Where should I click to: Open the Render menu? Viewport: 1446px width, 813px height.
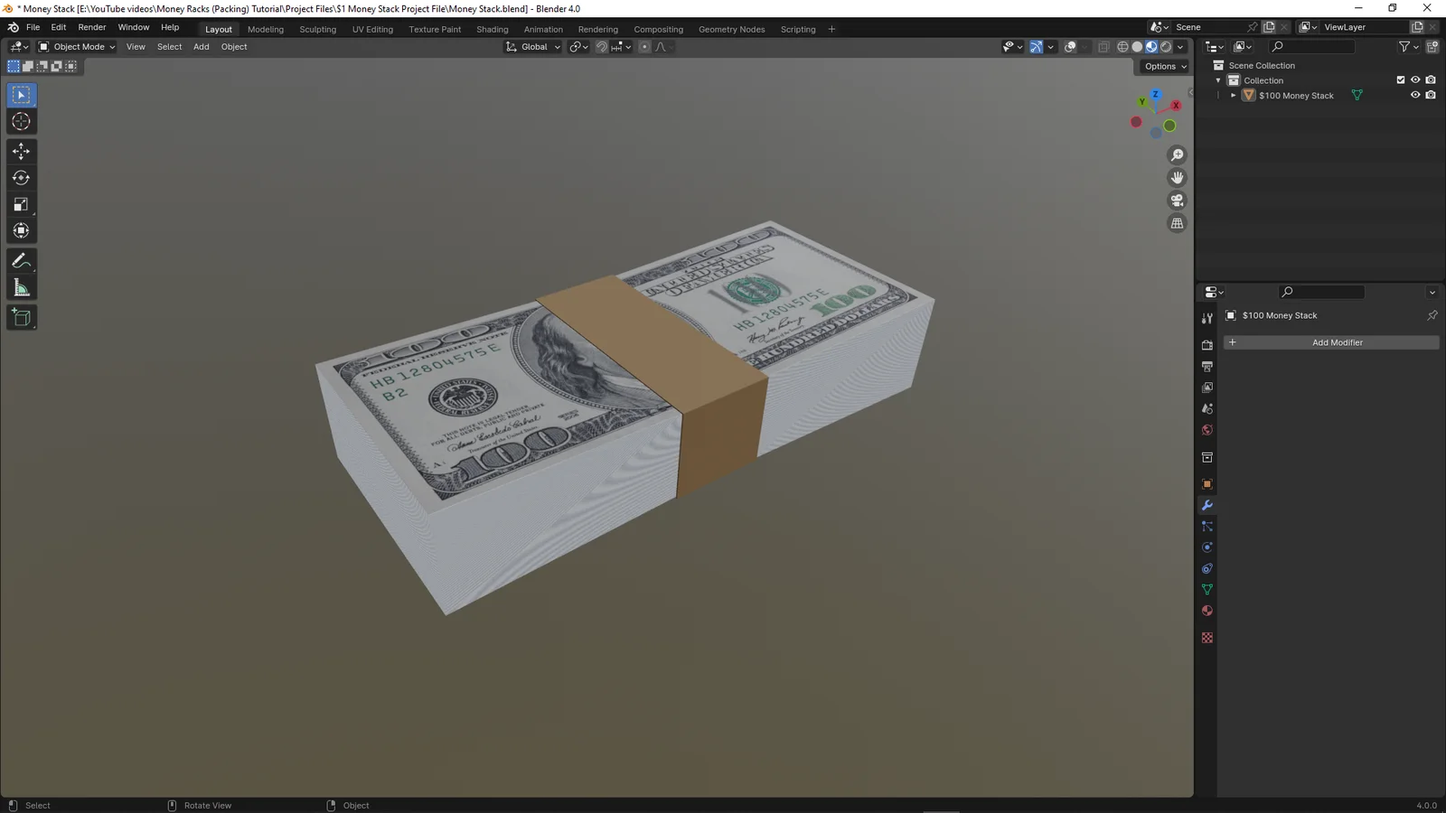tap(91, 26)
